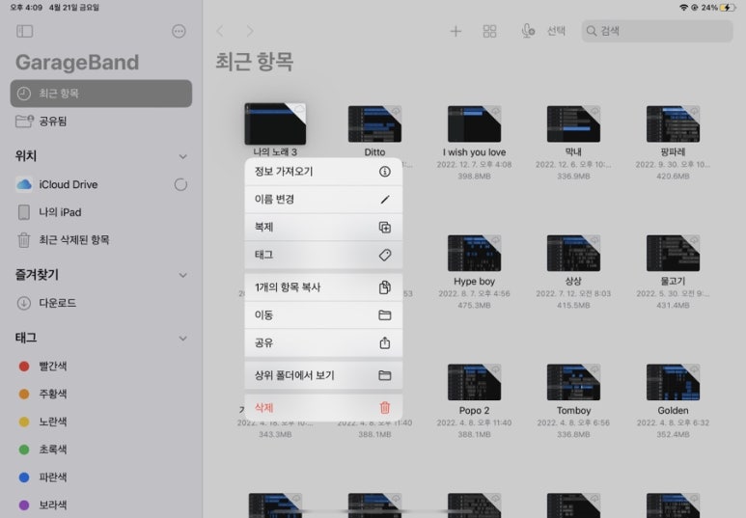This screenshot has width=746, height=518.
Task: Tap the microphone icon in toolbar
Action: [x=528, y=32]
